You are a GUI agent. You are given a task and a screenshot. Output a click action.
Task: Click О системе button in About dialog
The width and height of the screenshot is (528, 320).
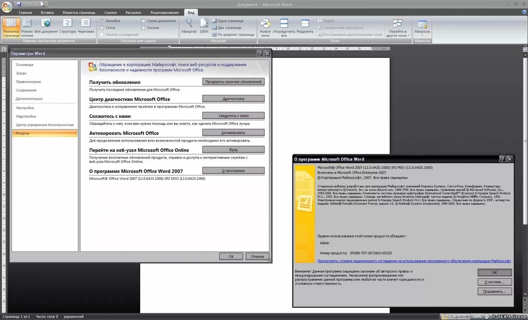495,282
